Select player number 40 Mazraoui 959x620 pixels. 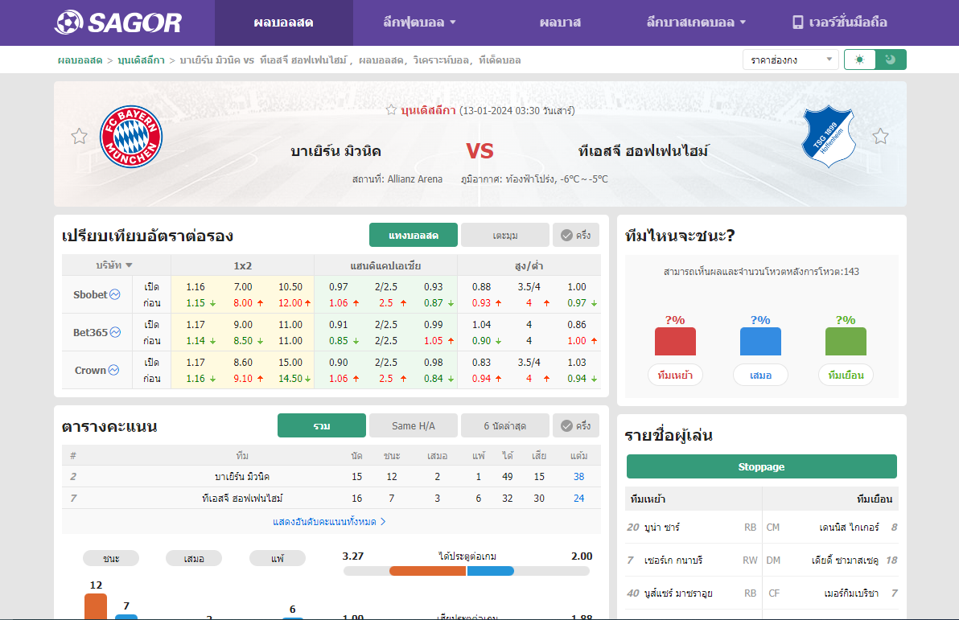tap(693, 593)
